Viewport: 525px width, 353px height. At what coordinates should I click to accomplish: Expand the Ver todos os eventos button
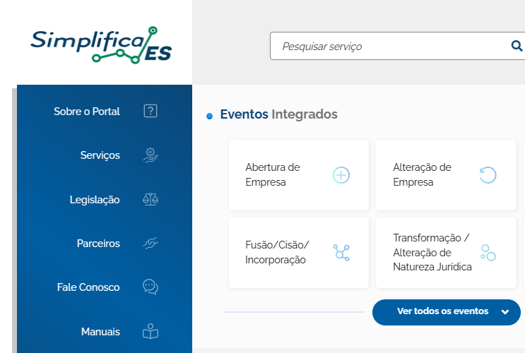[x=447, y=312]
